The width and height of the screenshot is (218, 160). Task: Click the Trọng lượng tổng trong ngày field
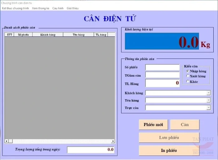coord(91,150)
